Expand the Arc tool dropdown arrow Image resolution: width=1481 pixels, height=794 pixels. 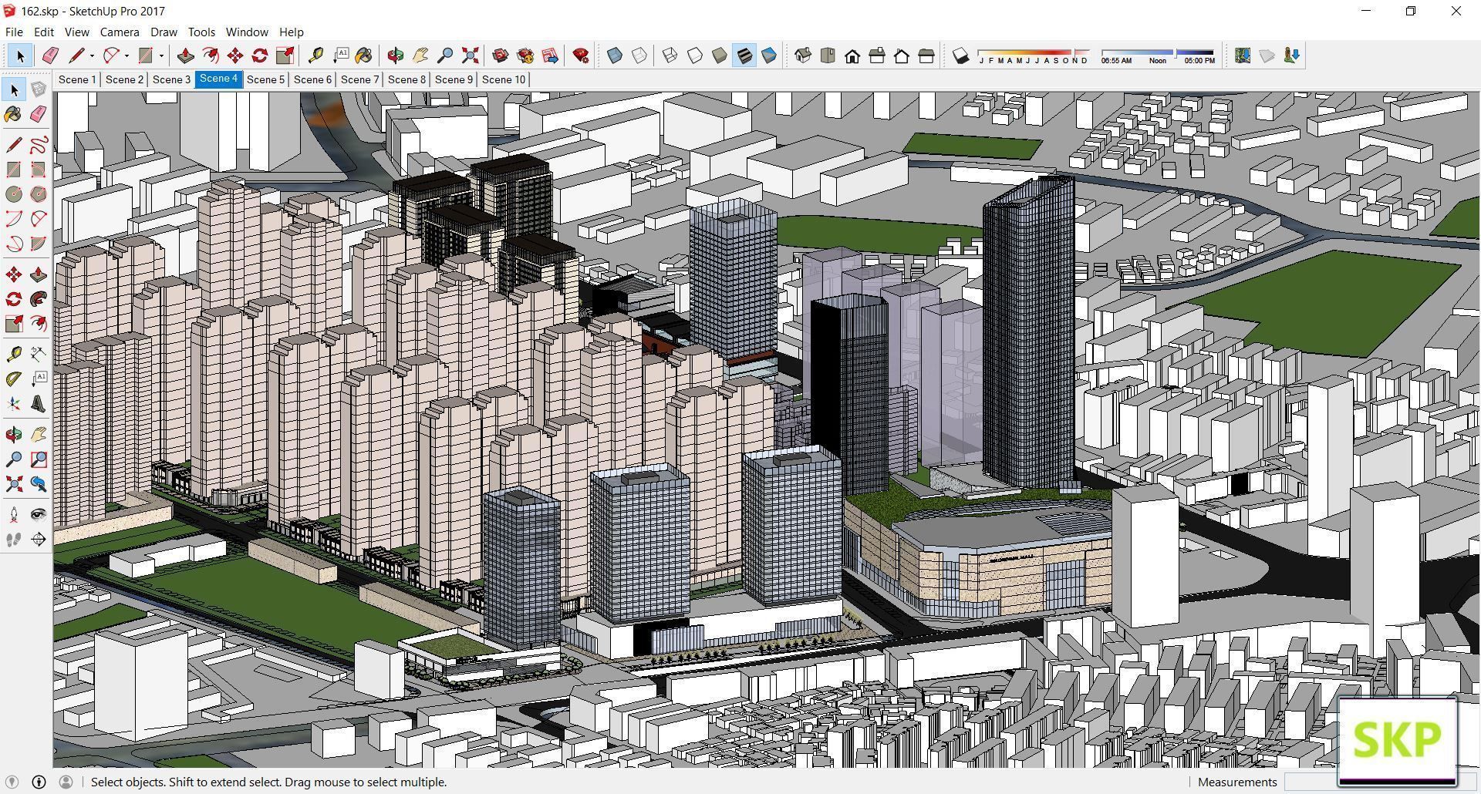[x=127, y=56]
